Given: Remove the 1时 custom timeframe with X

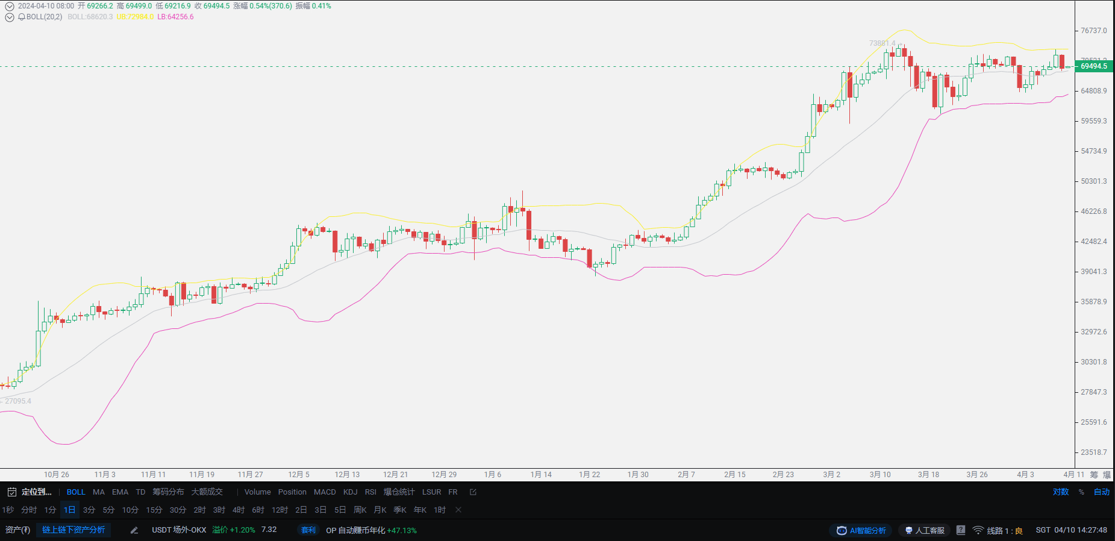Looking at the screenshot, I should click(458, 510).
